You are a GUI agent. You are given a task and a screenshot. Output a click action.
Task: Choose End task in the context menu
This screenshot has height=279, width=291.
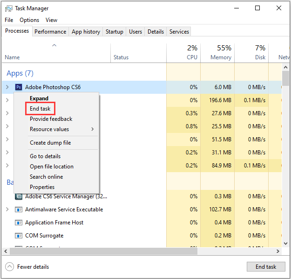pyautogui.click(x=40, y=108)
